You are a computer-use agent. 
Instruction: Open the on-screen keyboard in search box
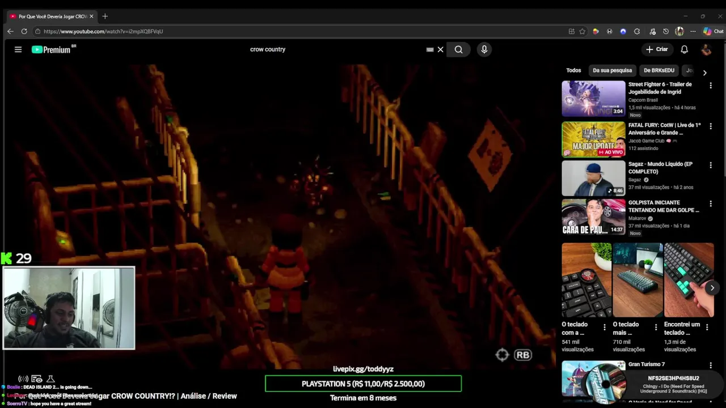point(430,49)
